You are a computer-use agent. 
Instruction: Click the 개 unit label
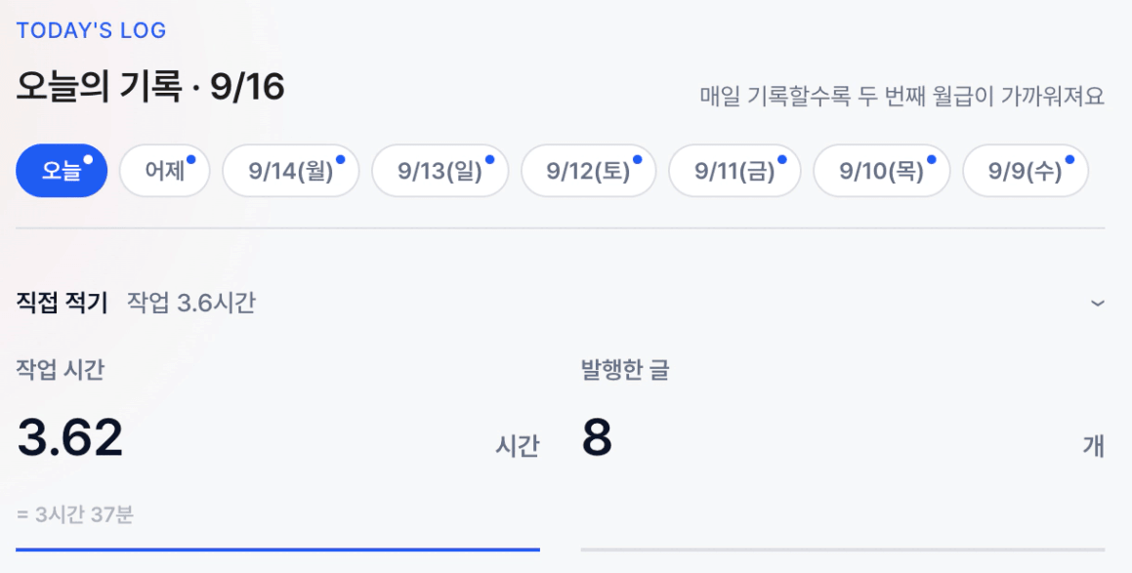coord(1094,446)
